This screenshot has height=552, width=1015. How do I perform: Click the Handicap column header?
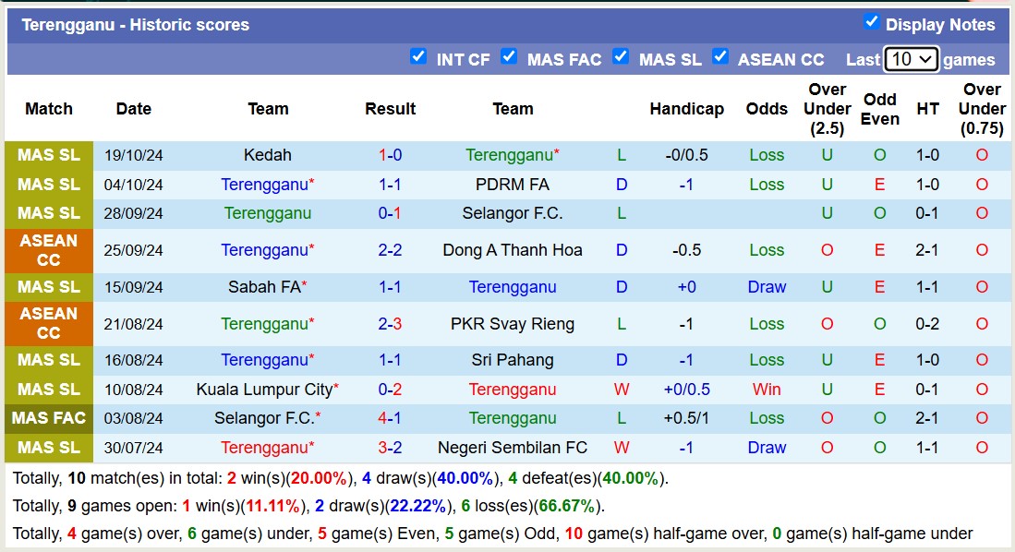point(686,108)
